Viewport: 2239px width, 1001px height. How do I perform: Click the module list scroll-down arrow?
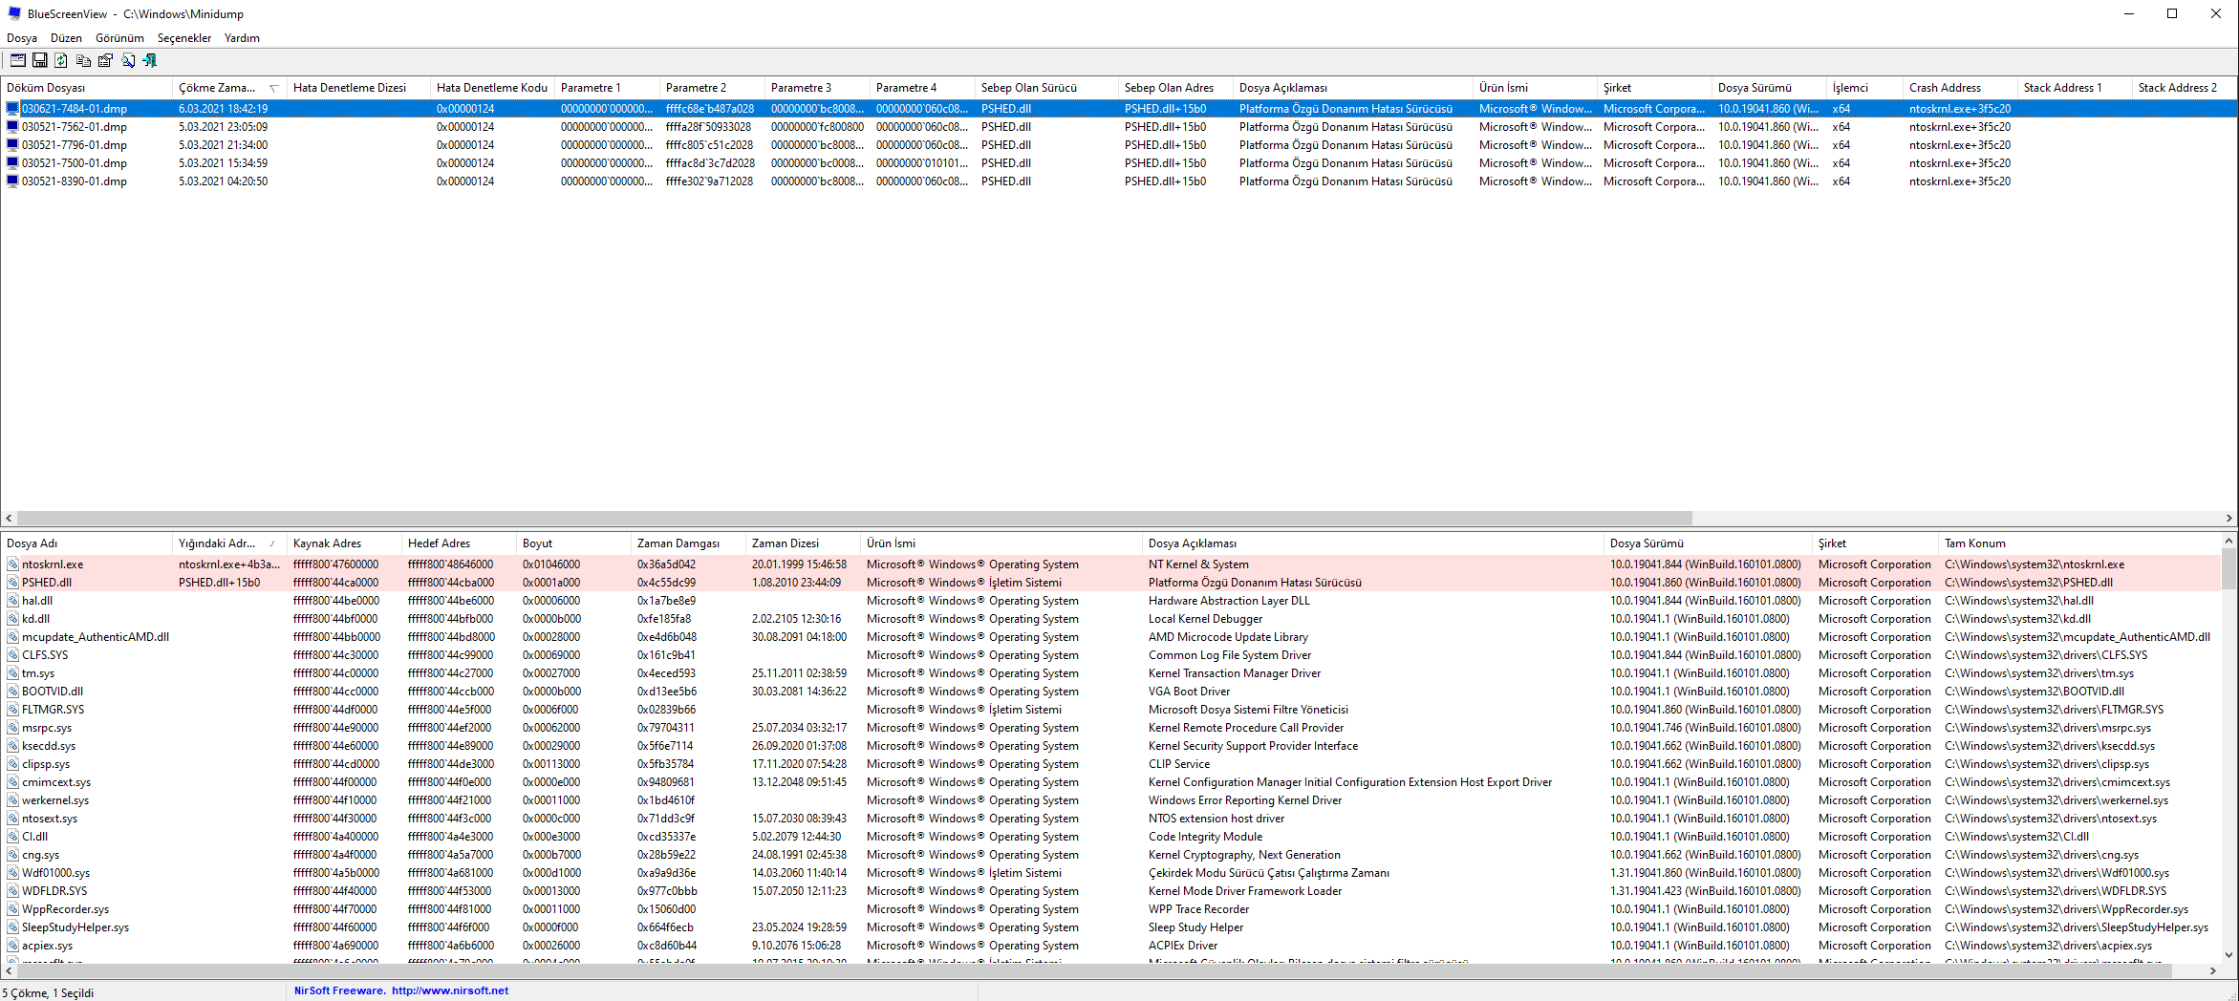pyautogui.click(x=2229, y=954)
